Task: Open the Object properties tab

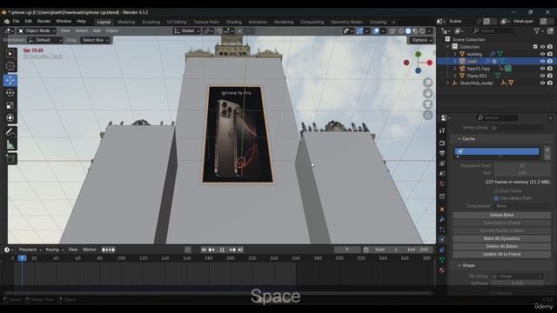Action: tap(442, 210)
